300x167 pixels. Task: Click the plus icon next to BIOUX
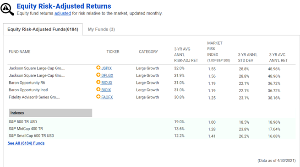[98, 82]
